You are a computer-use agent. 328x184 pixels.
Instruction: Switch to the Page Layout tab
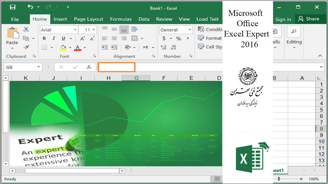[89, 19]
